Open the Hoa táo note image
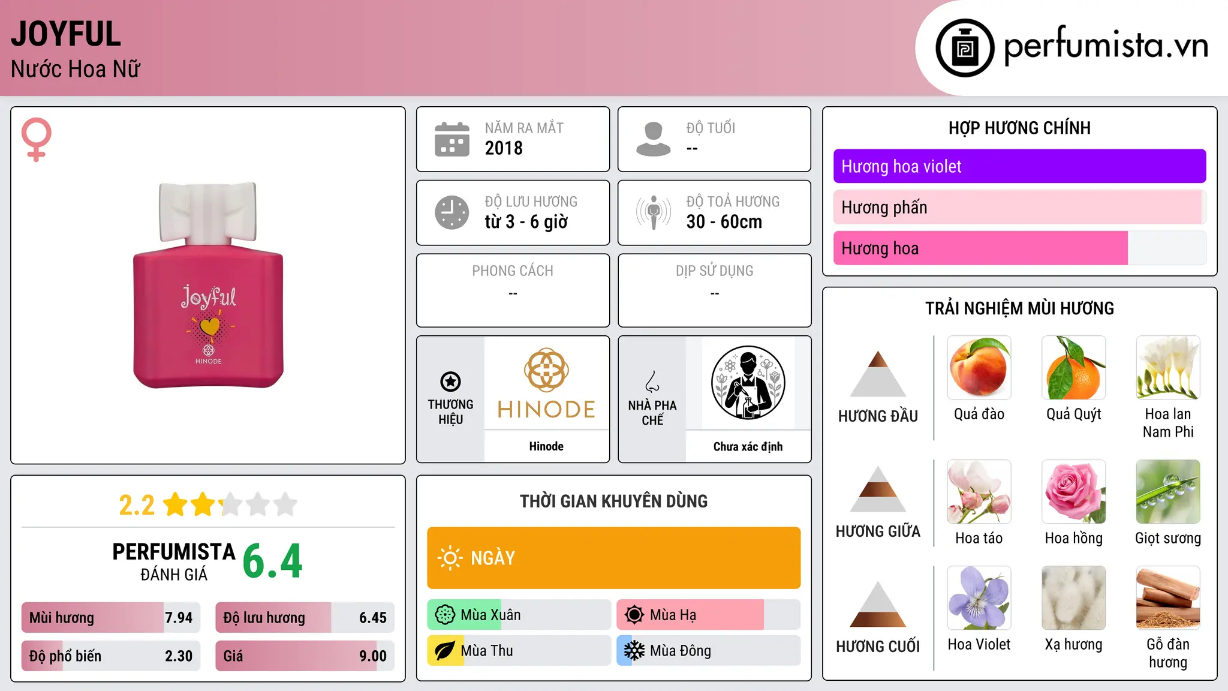The image size is (1228, 691). (x=979, y=492)
